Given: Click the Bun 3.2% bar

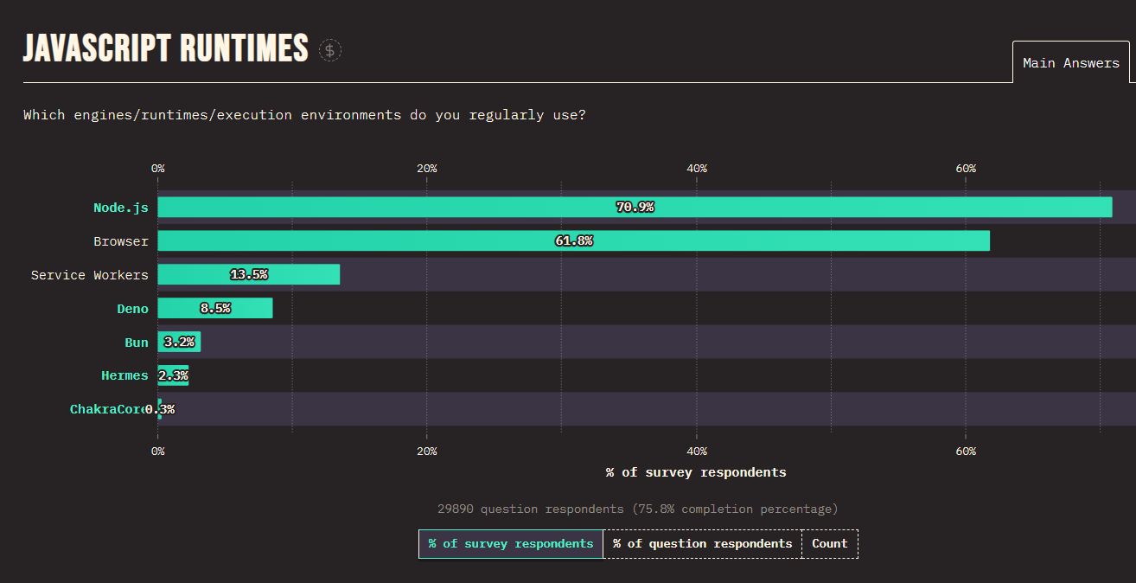Looking at the screenshot, I should click(180, 343).
